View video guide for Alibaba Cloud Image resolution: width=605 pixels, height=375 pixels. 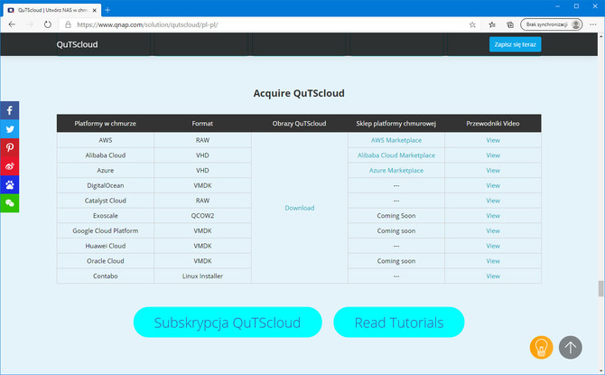493,155
